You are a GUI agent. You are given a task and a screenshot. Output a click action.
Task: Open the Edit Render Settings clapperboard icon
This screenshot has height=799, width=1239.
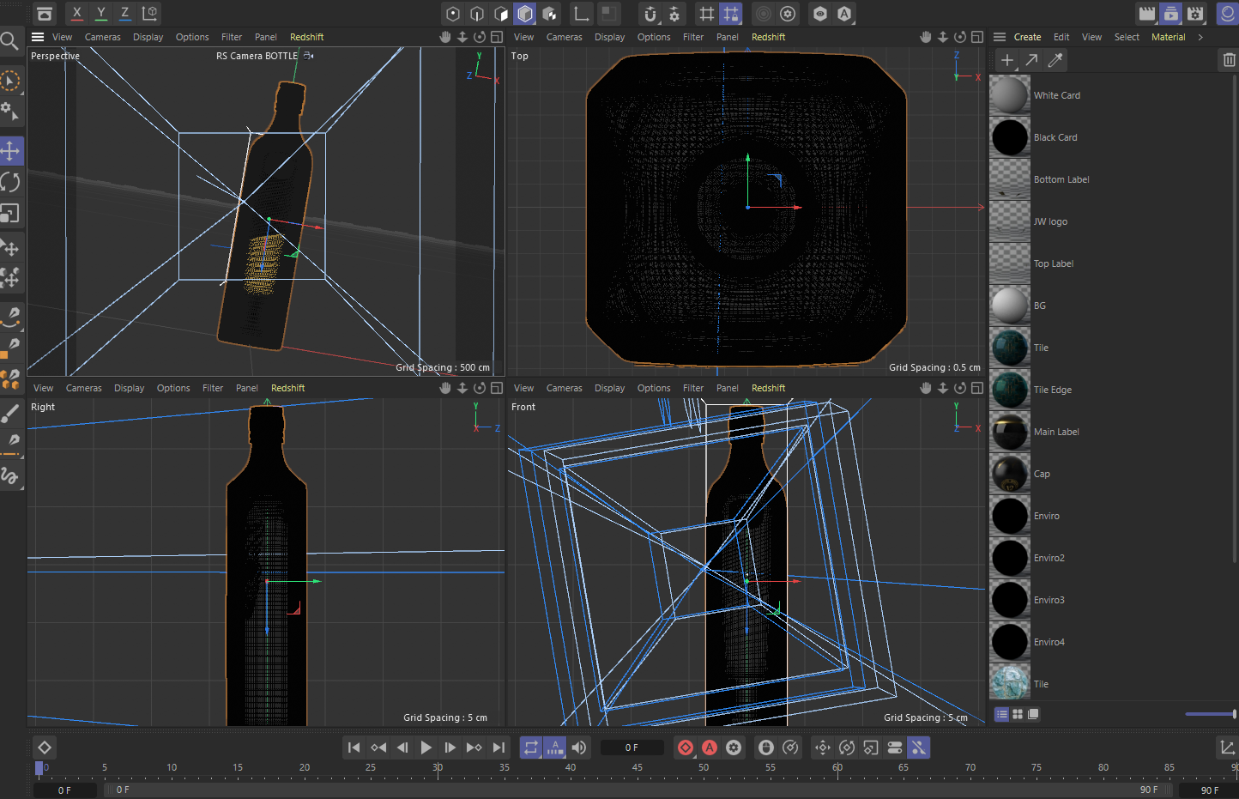(1195, 14)
